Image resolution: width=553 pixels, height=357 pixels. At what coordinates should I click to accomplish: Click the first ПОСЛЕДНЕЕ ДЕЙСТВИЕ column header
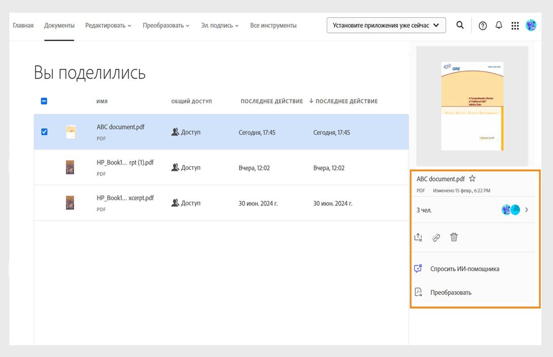[x=271, y=101]
